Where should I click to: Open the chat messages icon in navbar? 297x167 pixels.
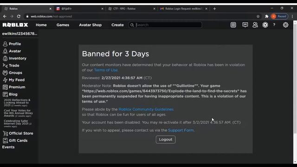245,25
